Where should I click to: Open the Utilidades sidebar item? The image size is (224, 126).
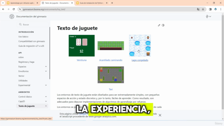23,80
